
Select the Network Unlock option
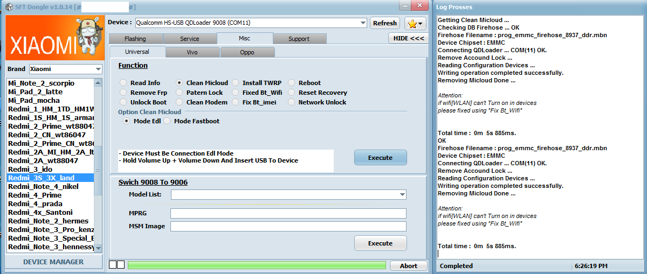(x=318, y=102)
